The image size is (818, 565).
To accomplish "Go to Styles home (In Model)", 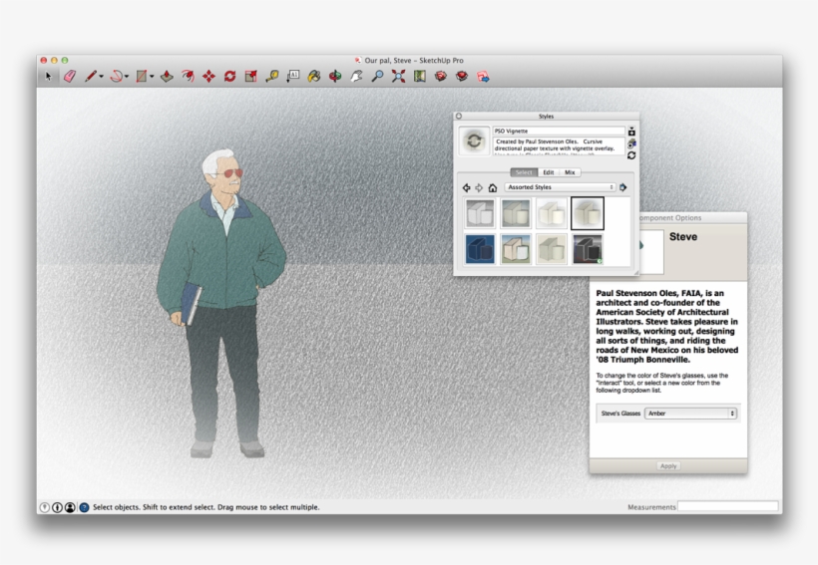I will [493, 187].
